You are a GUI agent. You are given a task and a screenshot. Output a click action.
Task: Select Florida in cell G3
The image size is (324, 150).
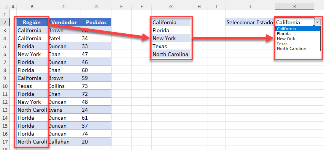coord(171,30)
